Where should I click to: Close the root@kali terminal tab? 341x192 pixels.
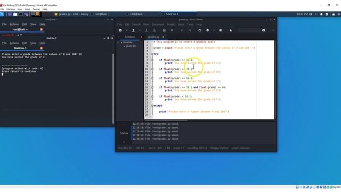42,29
